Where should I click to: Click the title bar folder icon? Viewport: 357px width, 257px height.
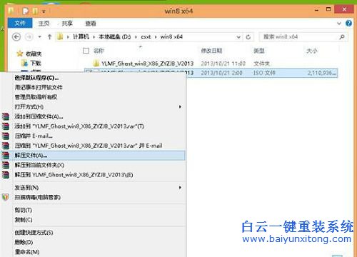[11, 11]
